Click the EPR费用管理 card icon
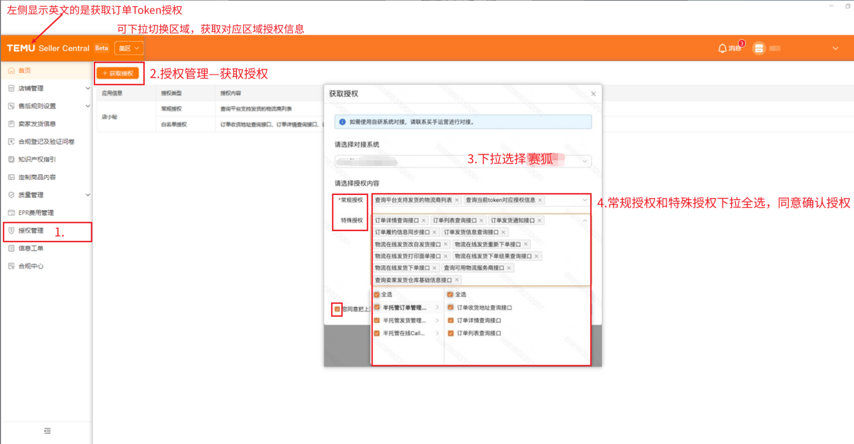Viewport: 854px width, 444px height. (11, 213)
